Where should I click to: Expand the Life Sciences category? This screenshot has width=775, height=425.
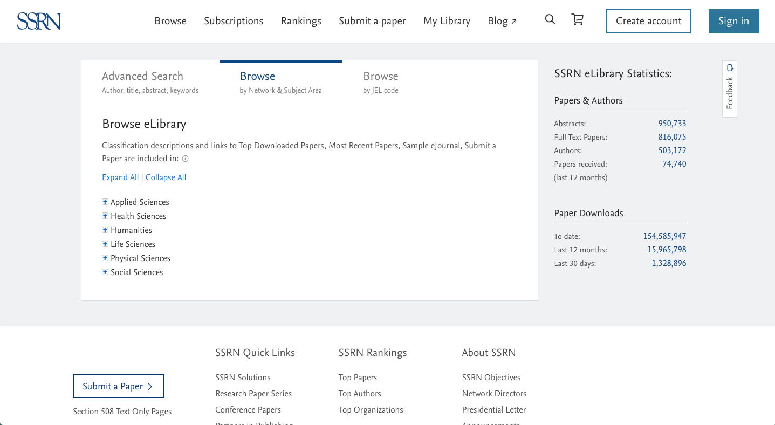coord(105,244)
